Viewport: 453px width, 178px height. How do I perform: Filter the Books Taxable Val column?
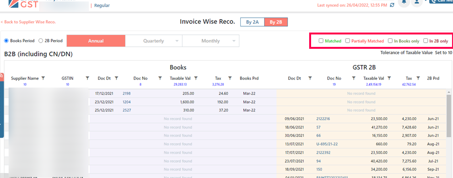(x=195, y=78)
